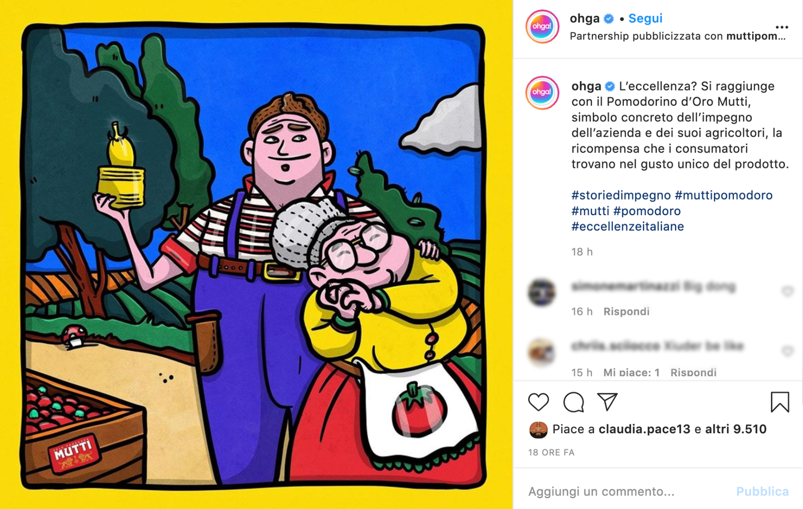803x509 pixels.
Task: Like the second comment with small heart
Action: (x=787, y=351)
